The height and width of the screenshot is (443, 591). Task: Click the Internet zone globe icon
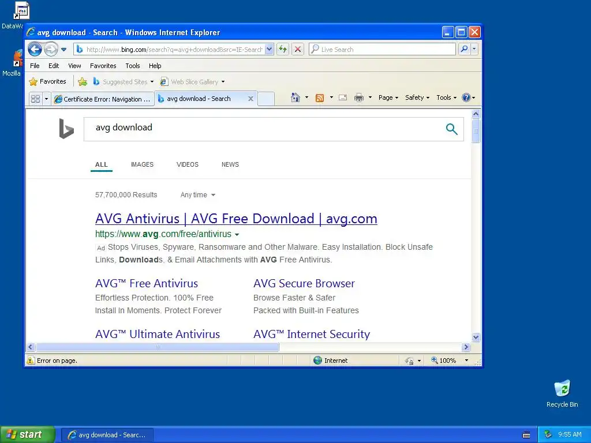point(318,361)
